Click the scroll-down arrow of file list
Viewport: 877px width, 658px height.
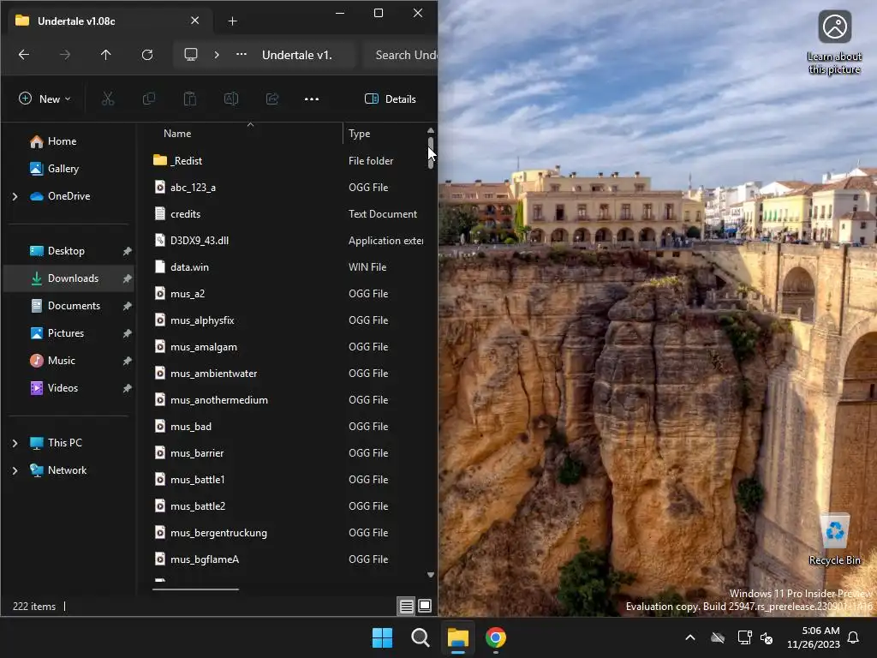(431, 575)
